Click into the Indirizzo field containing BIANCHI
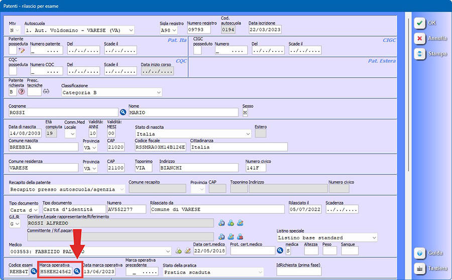Image resolution: width=452 pixels, height=280 pixels. 199,168
